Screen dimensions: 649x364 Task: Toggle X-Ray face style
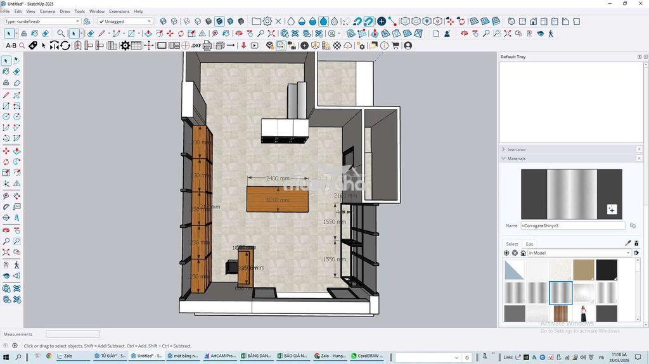pyautogui.click(x=164, y=21)
